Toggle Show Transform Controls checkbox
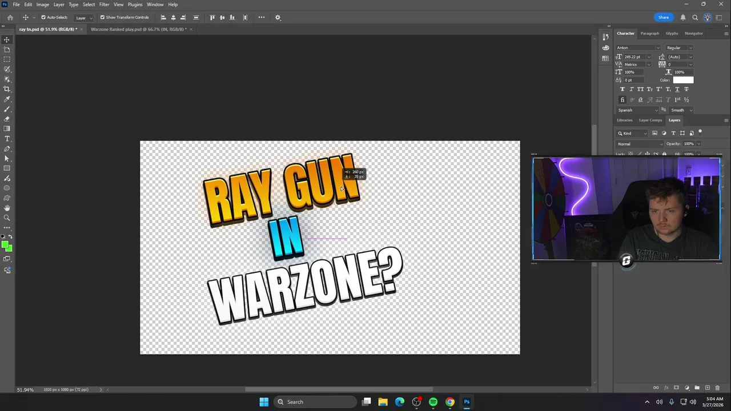Screen dimensions: 731x411 (103, 17)
